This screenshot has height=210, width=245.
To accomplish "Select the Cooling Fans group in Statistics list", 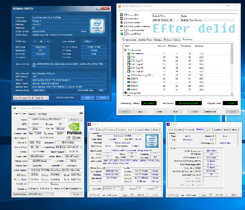I will pos(134,93).
